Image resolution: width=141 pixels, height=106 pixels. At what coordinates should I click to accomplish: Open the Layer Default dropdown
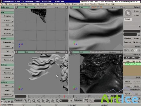click(x=132, y=58)
